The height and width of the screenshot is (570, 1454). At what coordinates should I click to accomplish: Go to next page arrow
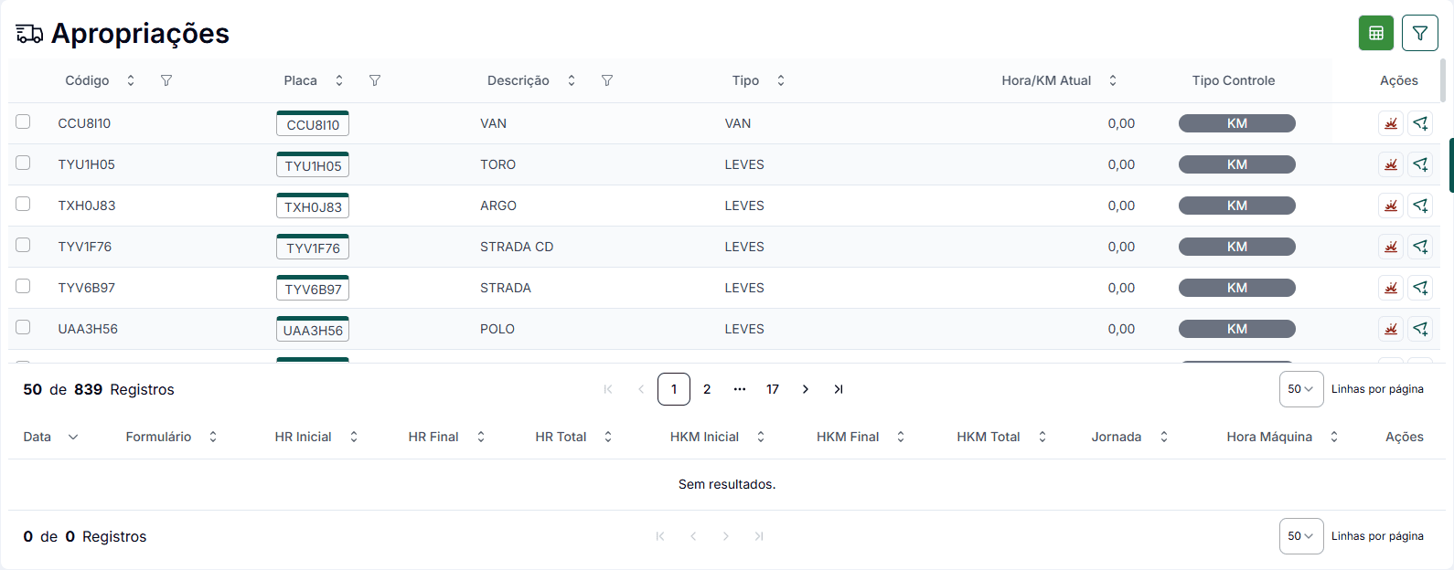click(x=806, y=389)
